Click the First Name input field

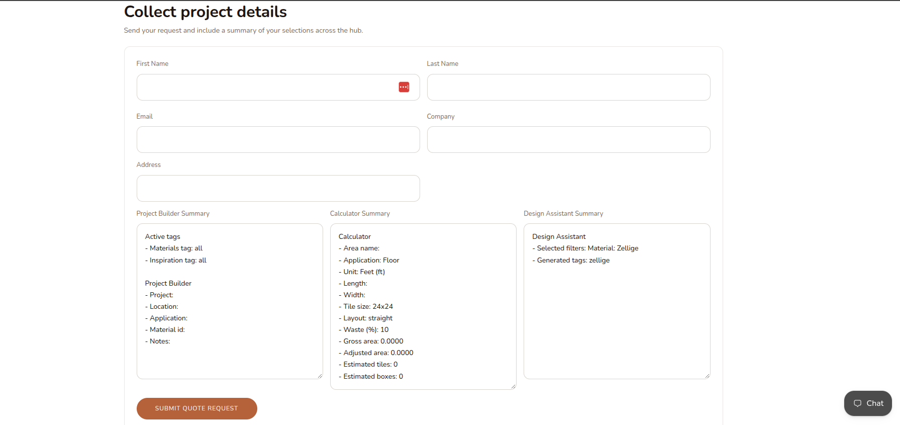(x=278, y=88)
